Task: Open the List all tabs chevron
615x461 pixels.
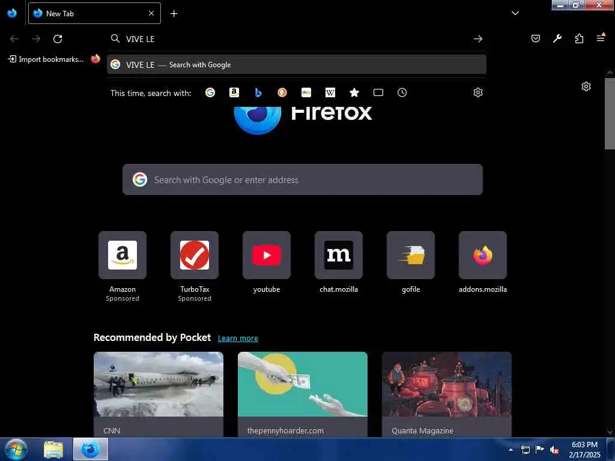Action: point(515,13)
